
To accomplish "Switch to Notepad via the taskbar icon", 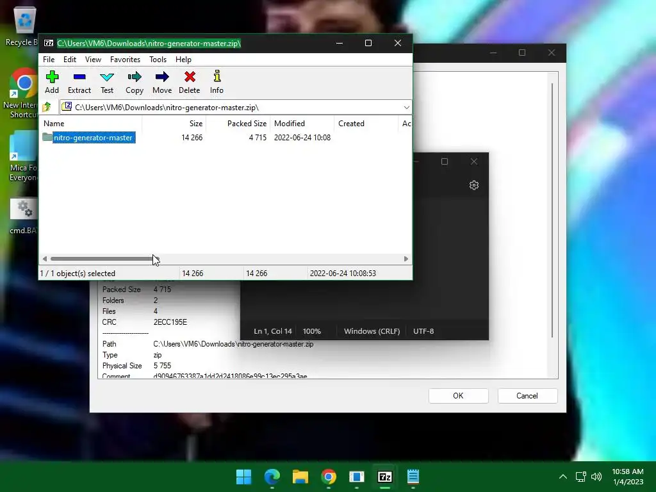I will click(x=413, y=477).
